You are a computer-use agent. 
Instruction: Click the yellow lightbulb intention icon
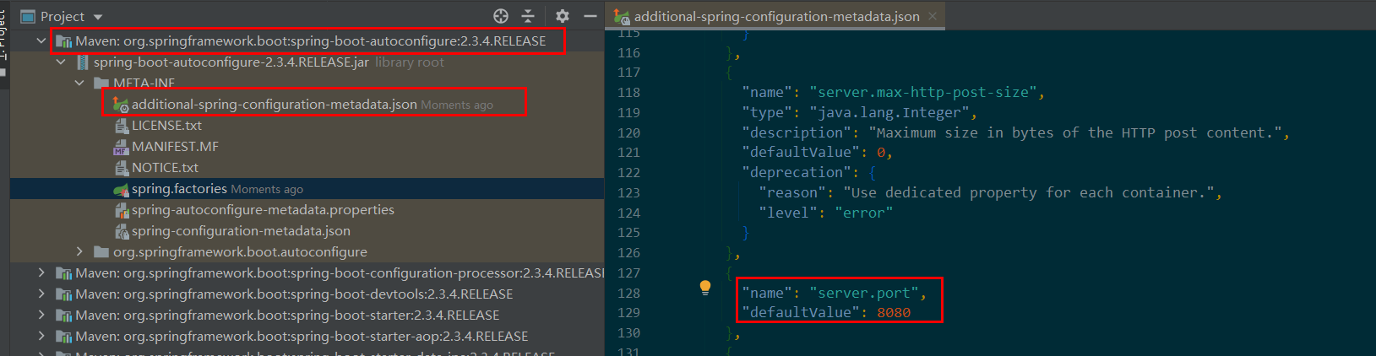click(705, 288)
